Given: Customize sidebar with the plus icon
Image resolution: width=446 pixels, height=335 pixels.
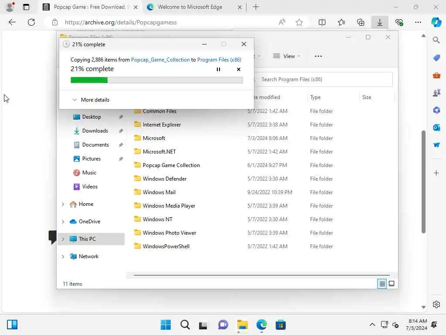Looking at the screenshot, I should pyautogui.click(x=436, y=173).
